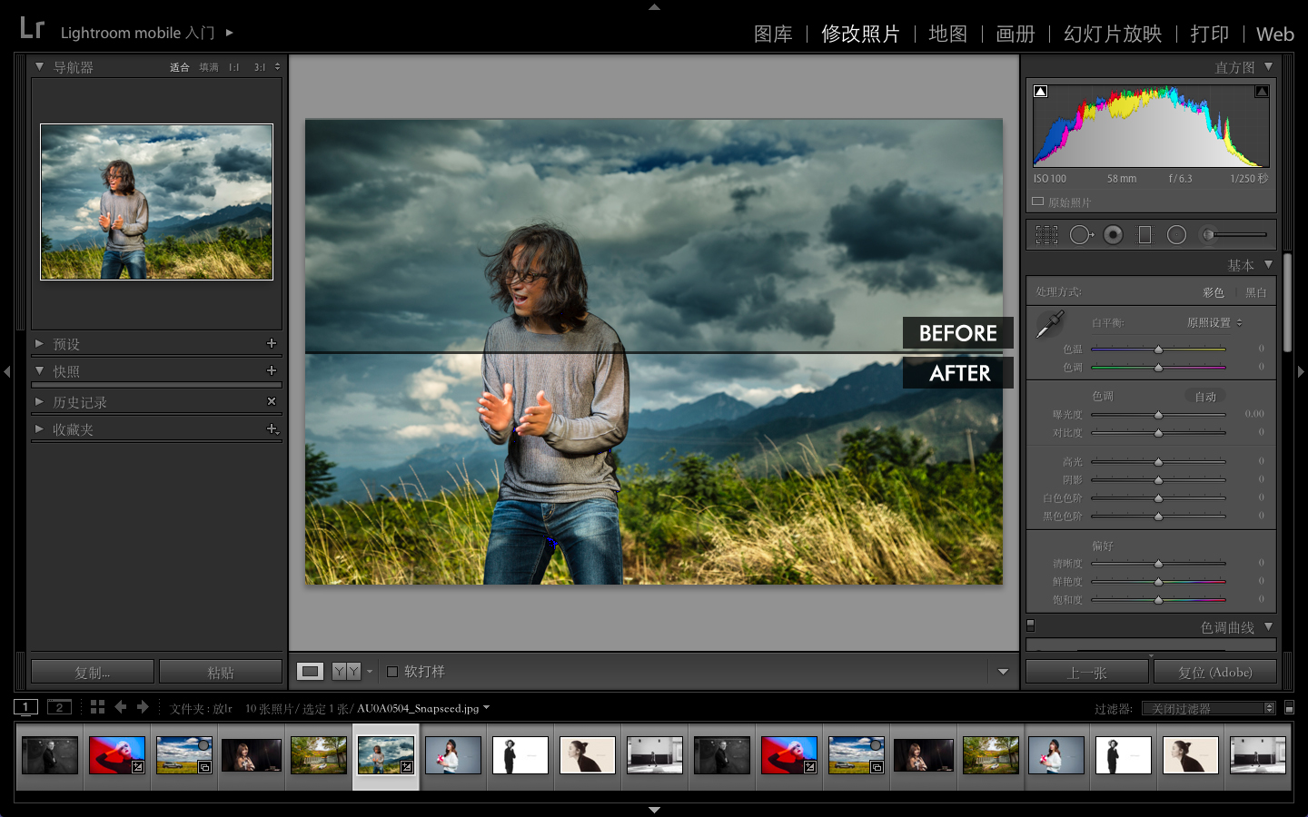1308x817 pixels.
Task: Open grid view from filmstrip bar
Action: (x=97, y=707)
